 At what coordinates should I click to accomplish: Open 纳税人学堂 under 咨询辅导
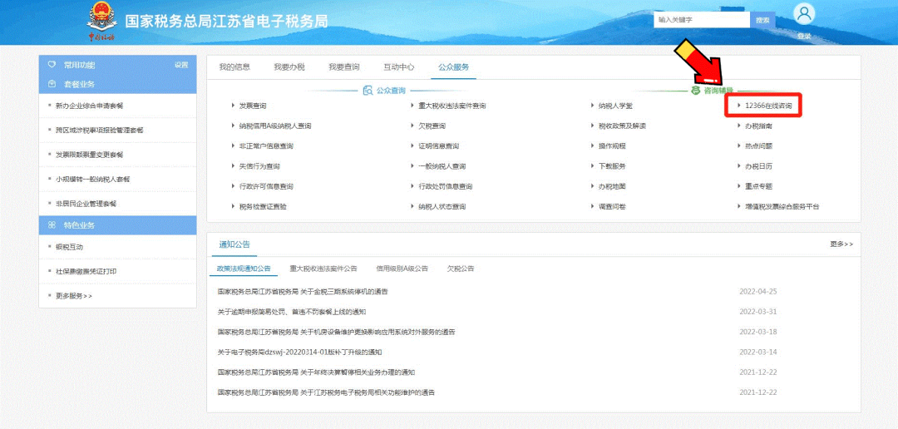[x=615, y=106]
